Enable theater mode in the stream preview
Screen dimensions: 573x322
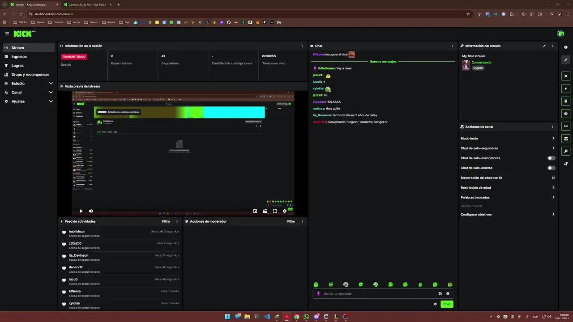pos(265,211)
